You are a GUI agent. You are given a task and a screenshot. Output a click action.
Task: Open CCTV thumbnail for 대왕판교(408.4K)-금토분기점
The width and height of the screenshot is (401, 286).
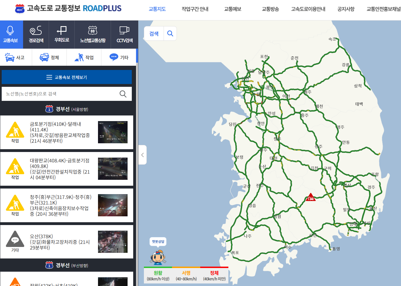[113, 169]
